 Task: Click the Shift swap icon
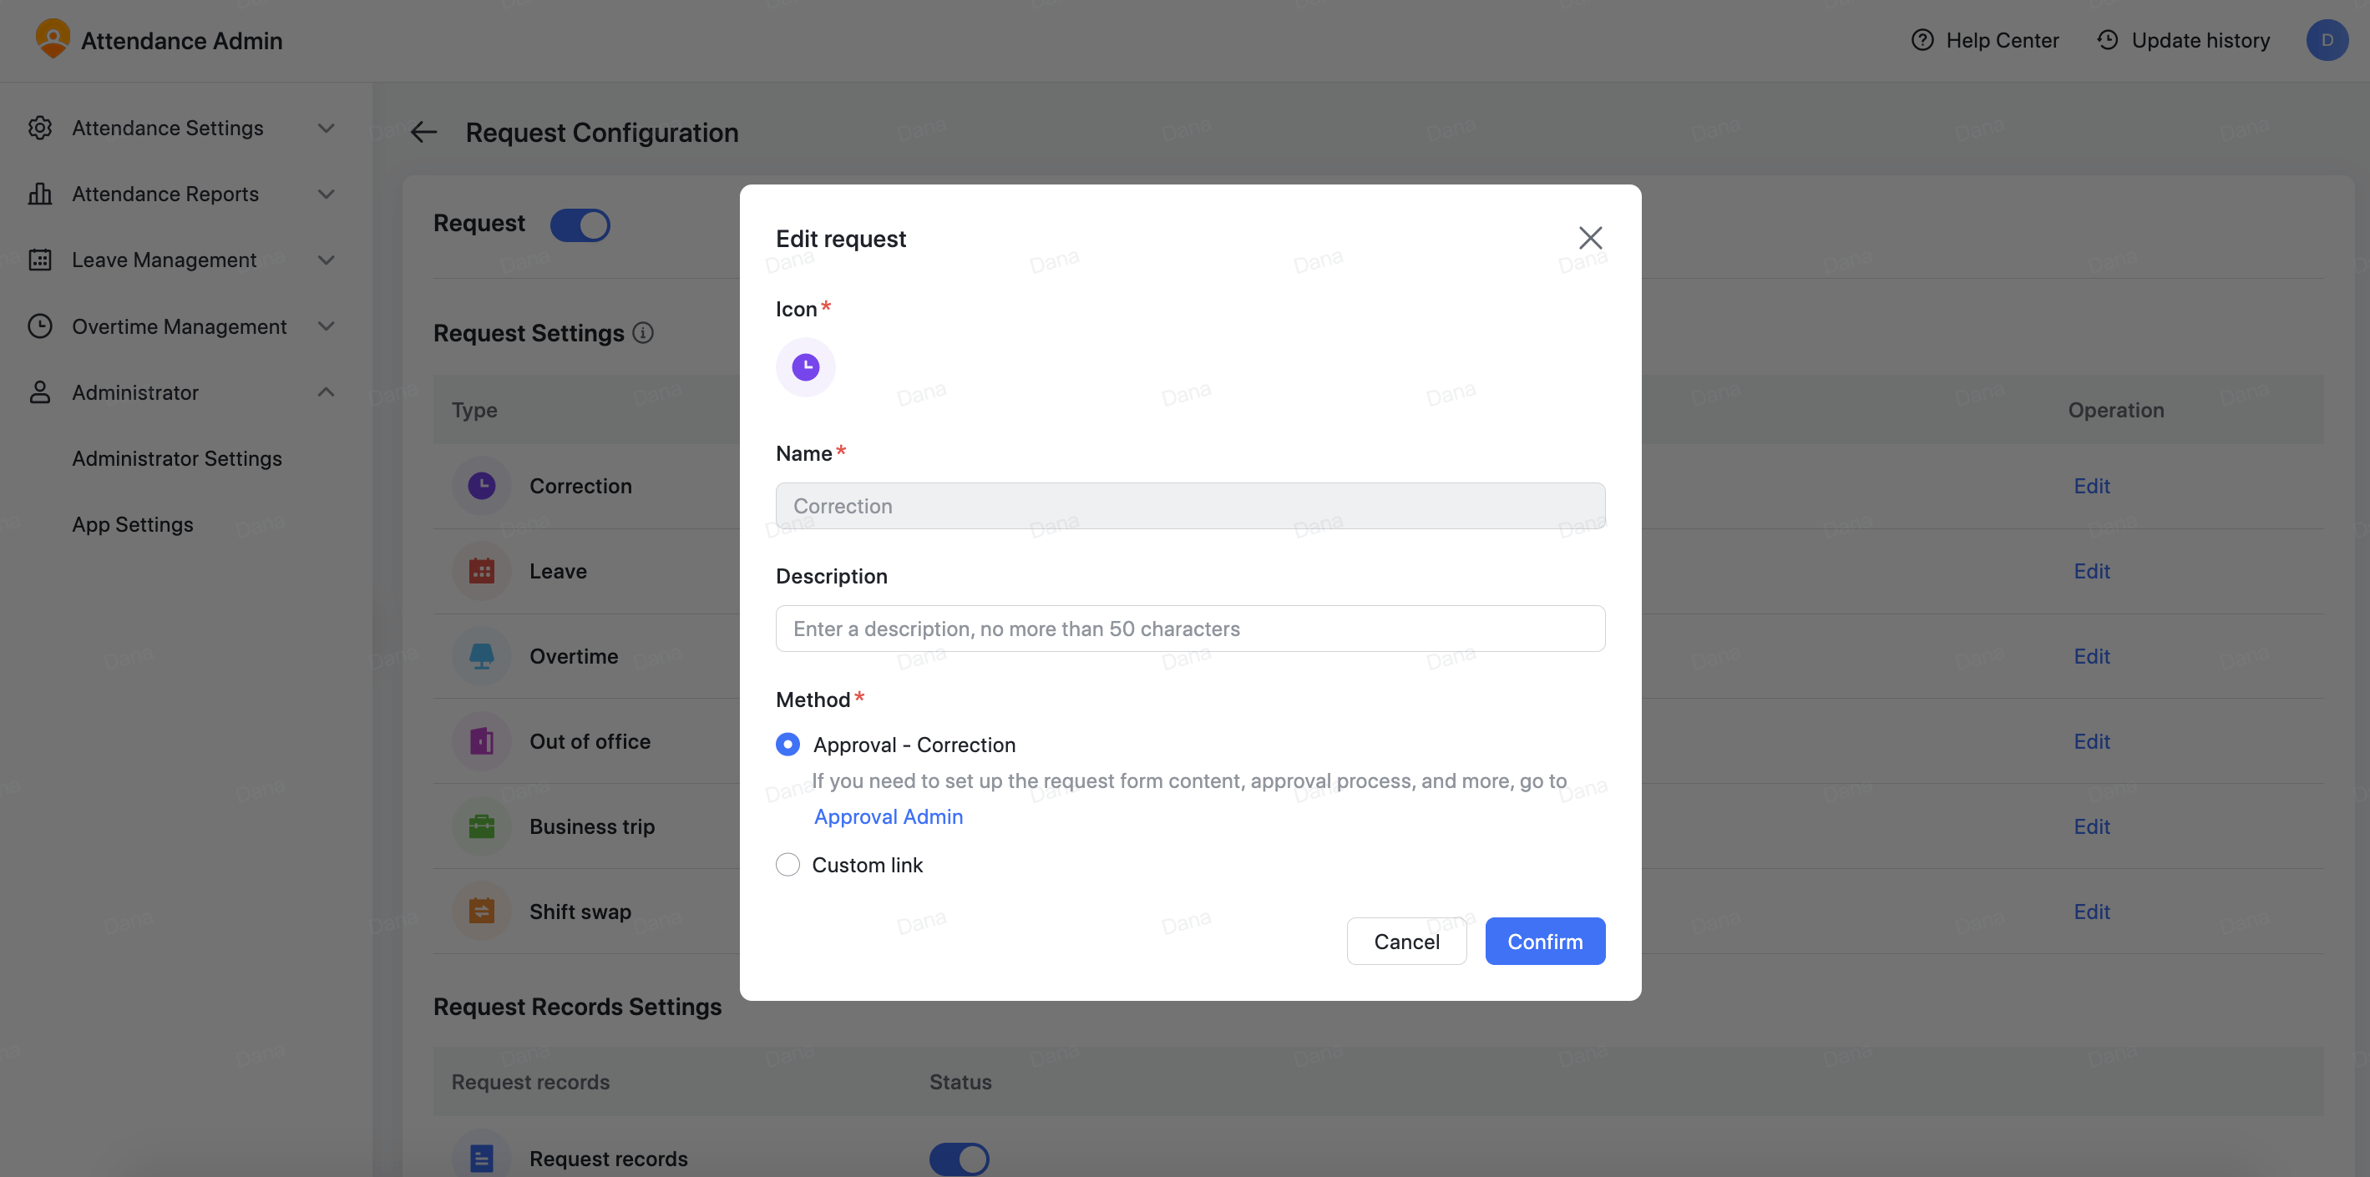coord(480,911)
